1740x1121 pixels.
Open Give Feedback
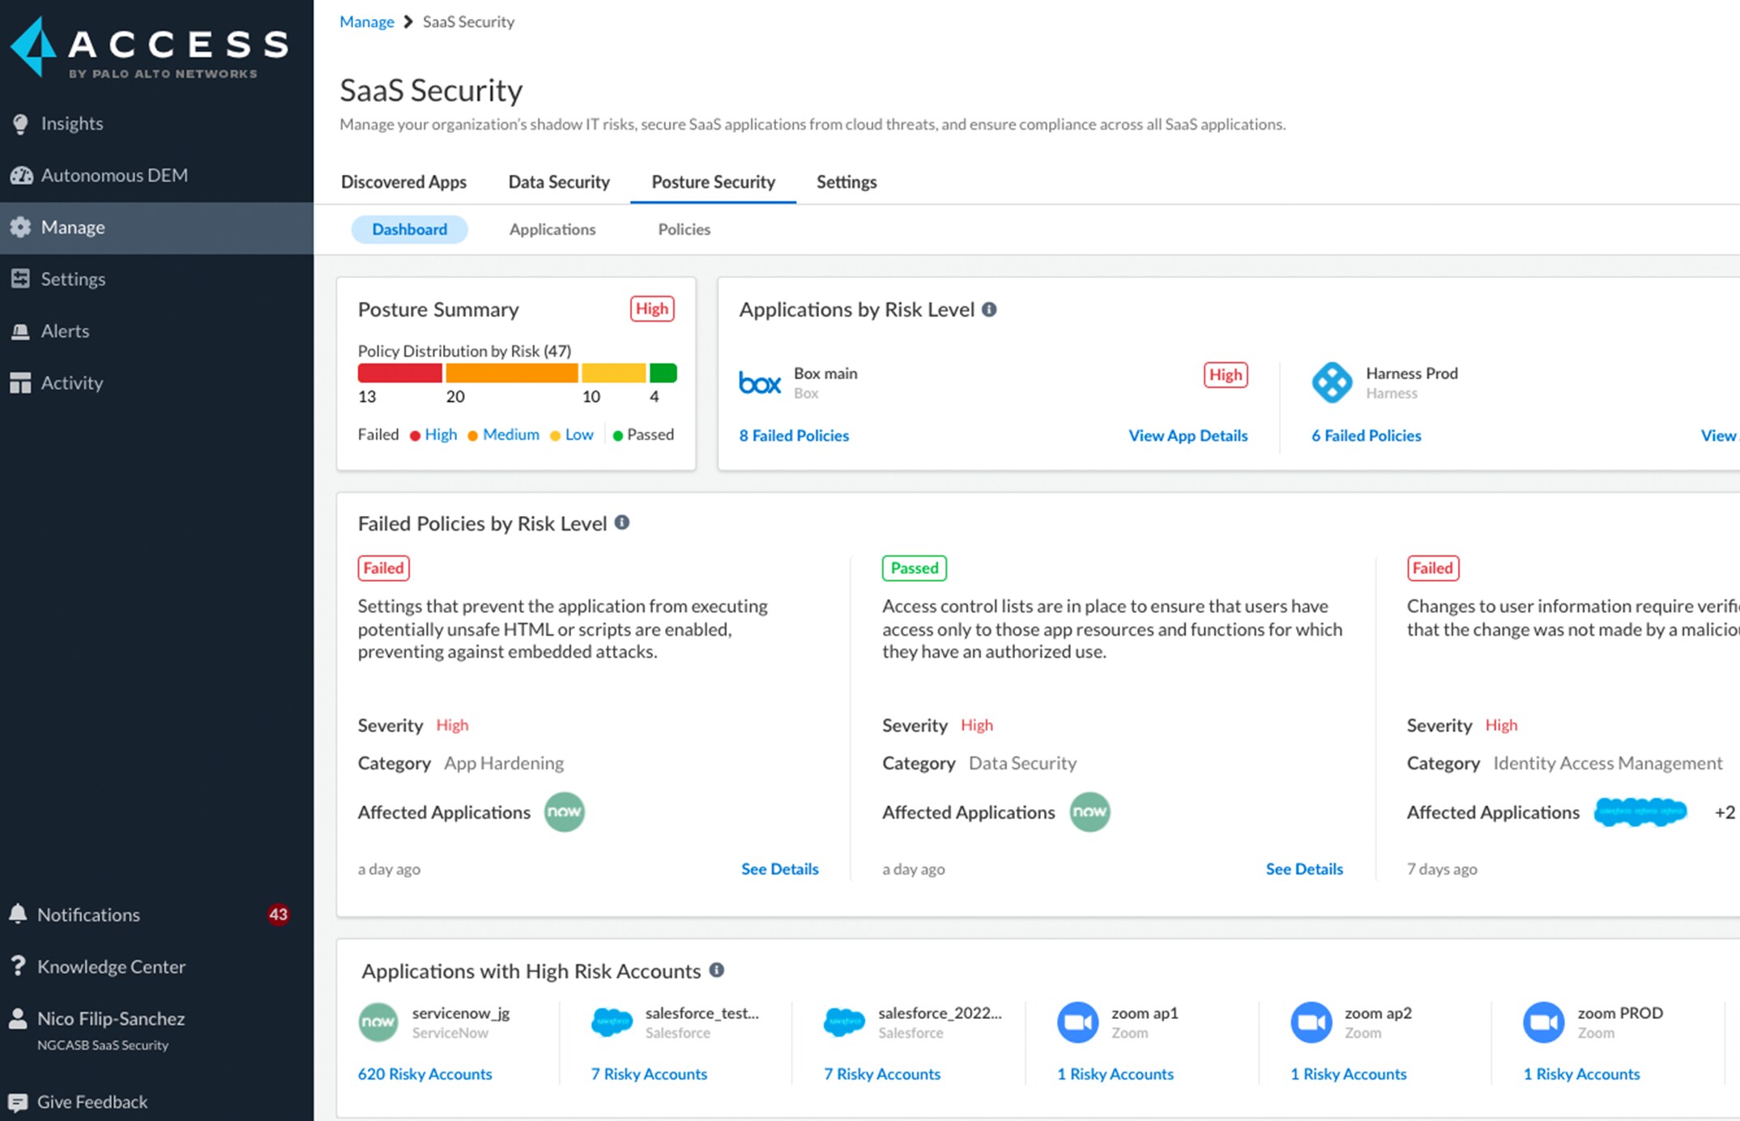[x=92, y=1102]
